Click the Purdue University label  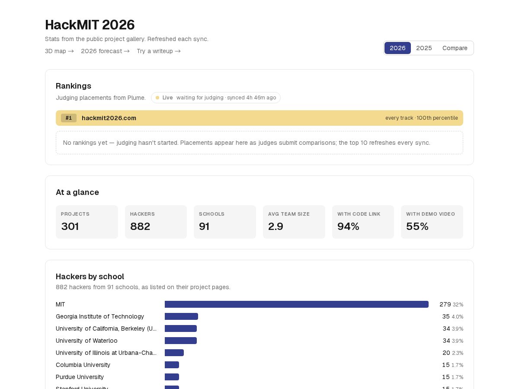click(80, 377)
